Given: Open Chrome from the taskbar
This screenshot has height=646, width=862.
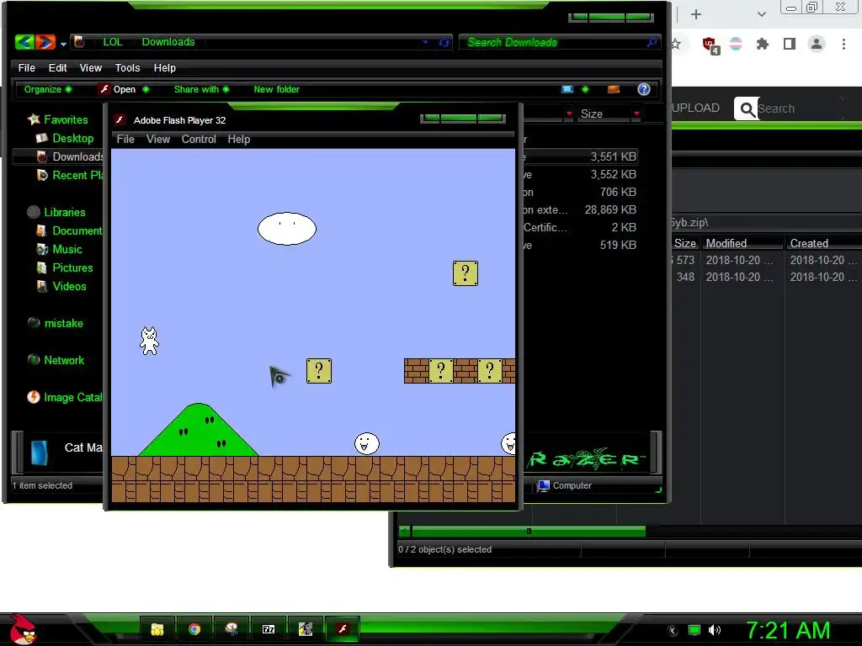Looking at the screenshot, I should (194, 629).
